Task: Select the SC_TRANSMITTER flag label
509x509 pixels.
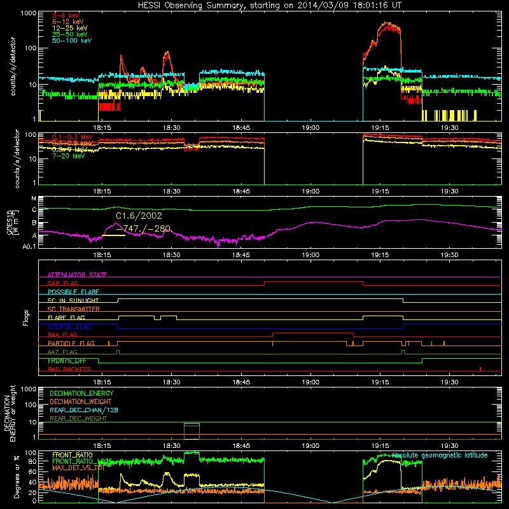Action: (x=73, y=309)
